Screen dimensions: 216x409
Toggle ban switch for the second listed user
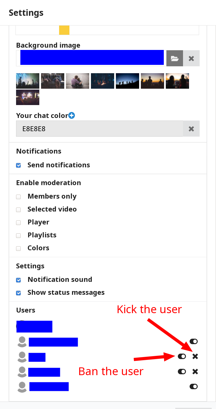182,356
